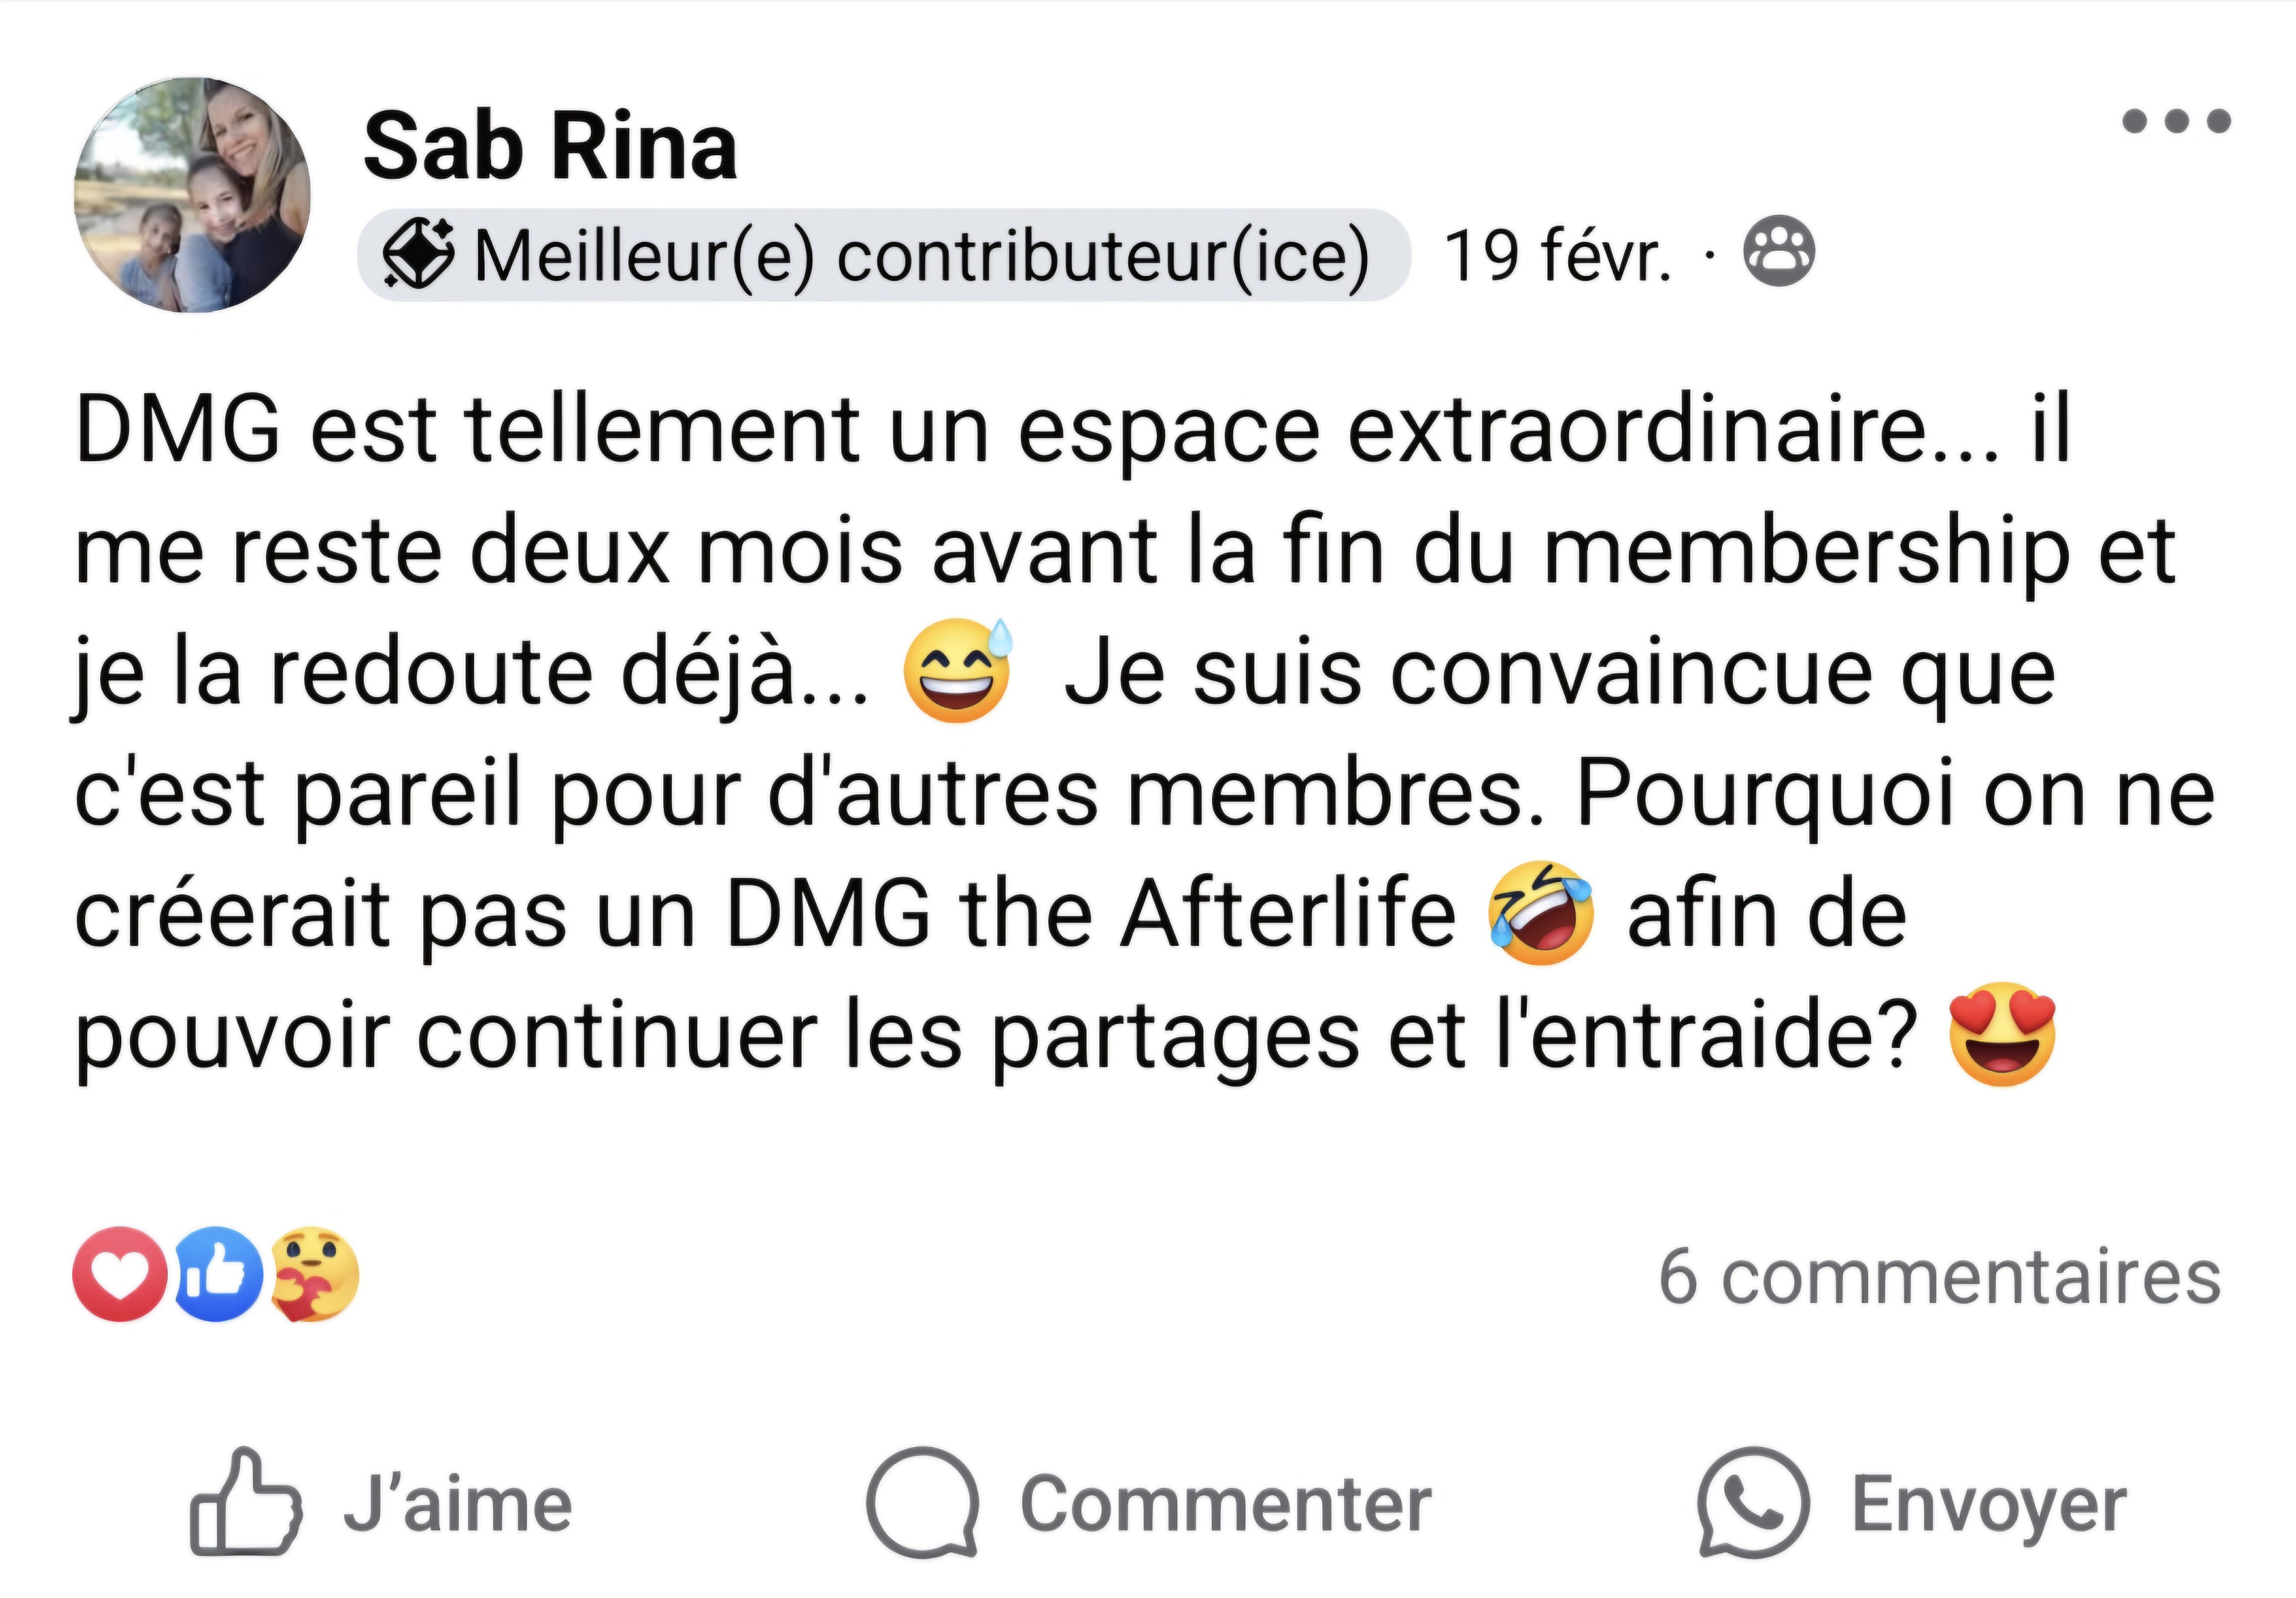Open the three-dots post options menu
The width and height of the screenshot is (2296, 1598).
pyautogui.click(x=2176, y=122)
